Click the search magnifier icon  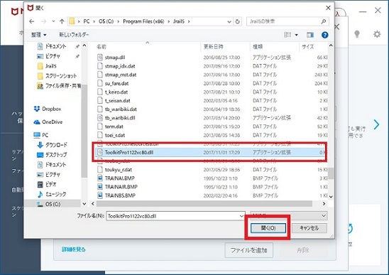coord(324,21)
